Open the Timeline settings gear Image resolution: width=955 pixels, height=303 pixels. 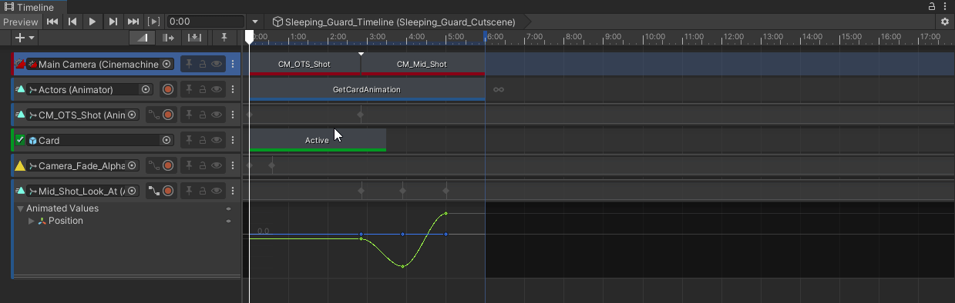(x=944, y=22)
